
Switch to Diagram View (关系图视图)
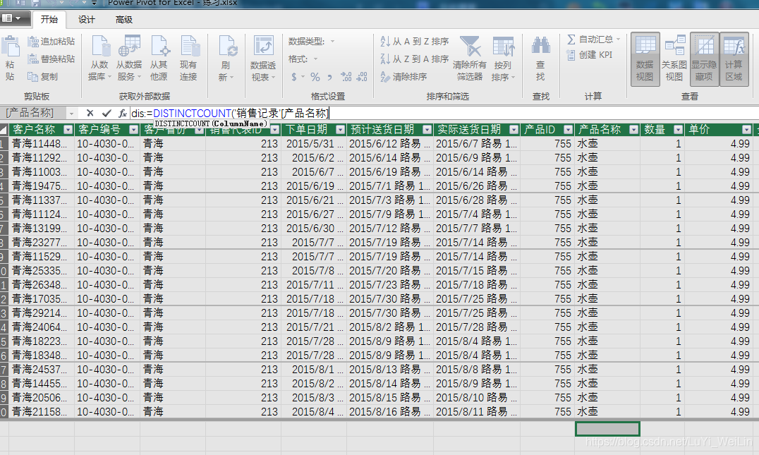pos(674,59)
